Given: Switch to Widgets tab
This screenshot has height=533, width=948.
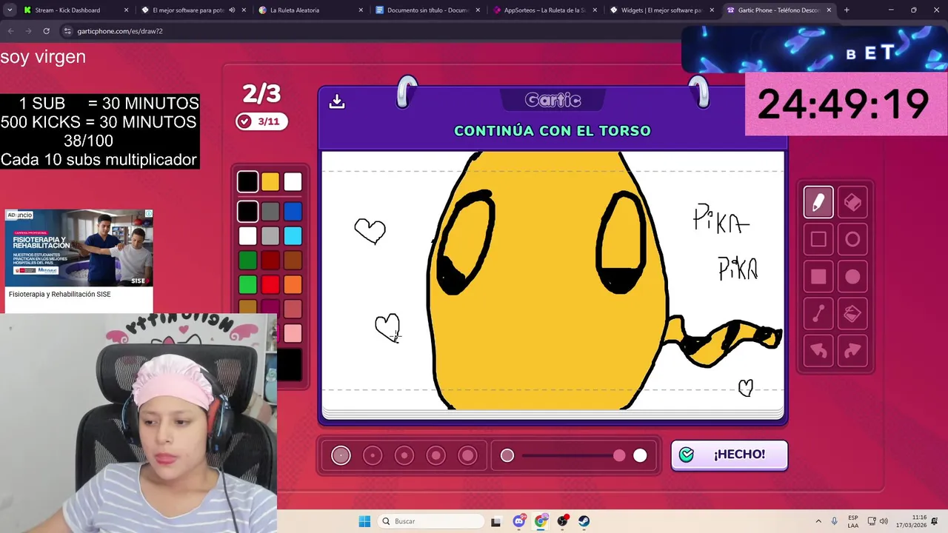Looking at the screenshot, I should 661,10.
